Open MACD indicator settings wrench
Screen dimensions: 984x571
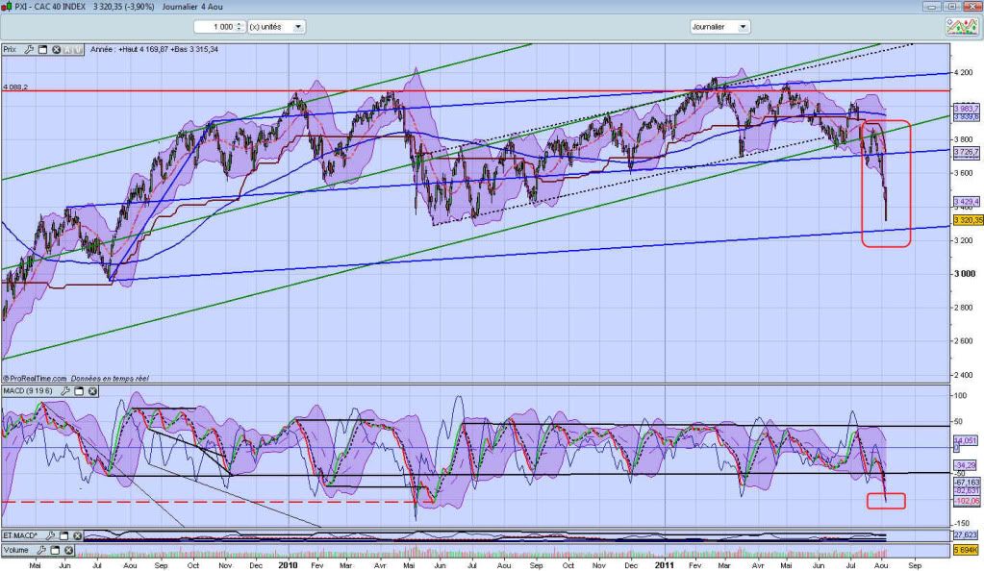(65, 391)
